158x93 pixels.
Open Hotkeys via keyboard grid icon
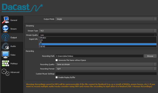pyautogui.click(x=5, y=63)
